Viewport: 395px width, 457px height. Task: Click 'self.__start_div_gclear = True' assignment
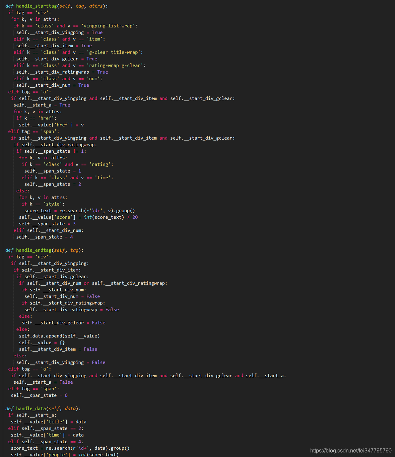(57, 59)
